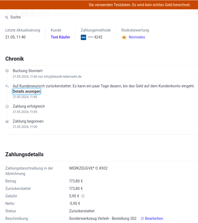Click the card number ending 4242

point(95,37)
